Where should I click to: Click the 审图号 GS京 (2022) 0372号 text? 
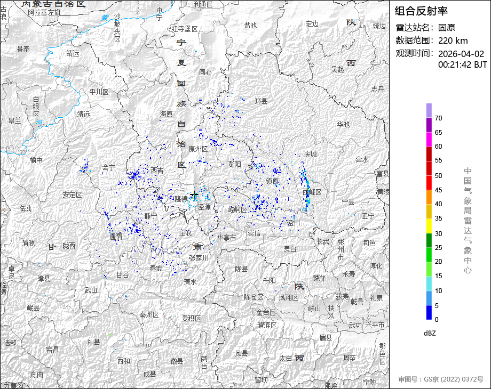[x=441, y=379]
